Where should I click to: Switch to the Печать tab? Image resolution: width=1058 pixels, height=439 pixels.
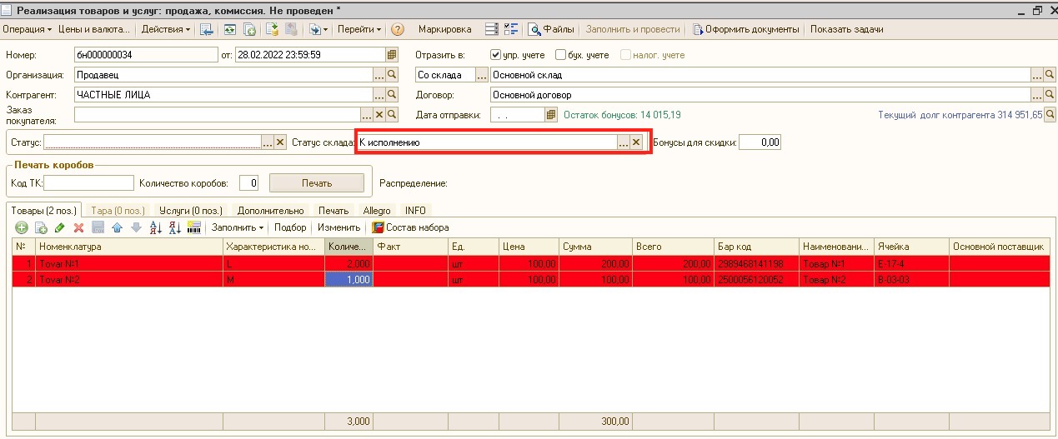333,211
